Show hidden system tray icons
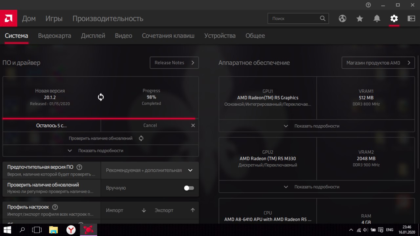 click(x=351, y=230)
